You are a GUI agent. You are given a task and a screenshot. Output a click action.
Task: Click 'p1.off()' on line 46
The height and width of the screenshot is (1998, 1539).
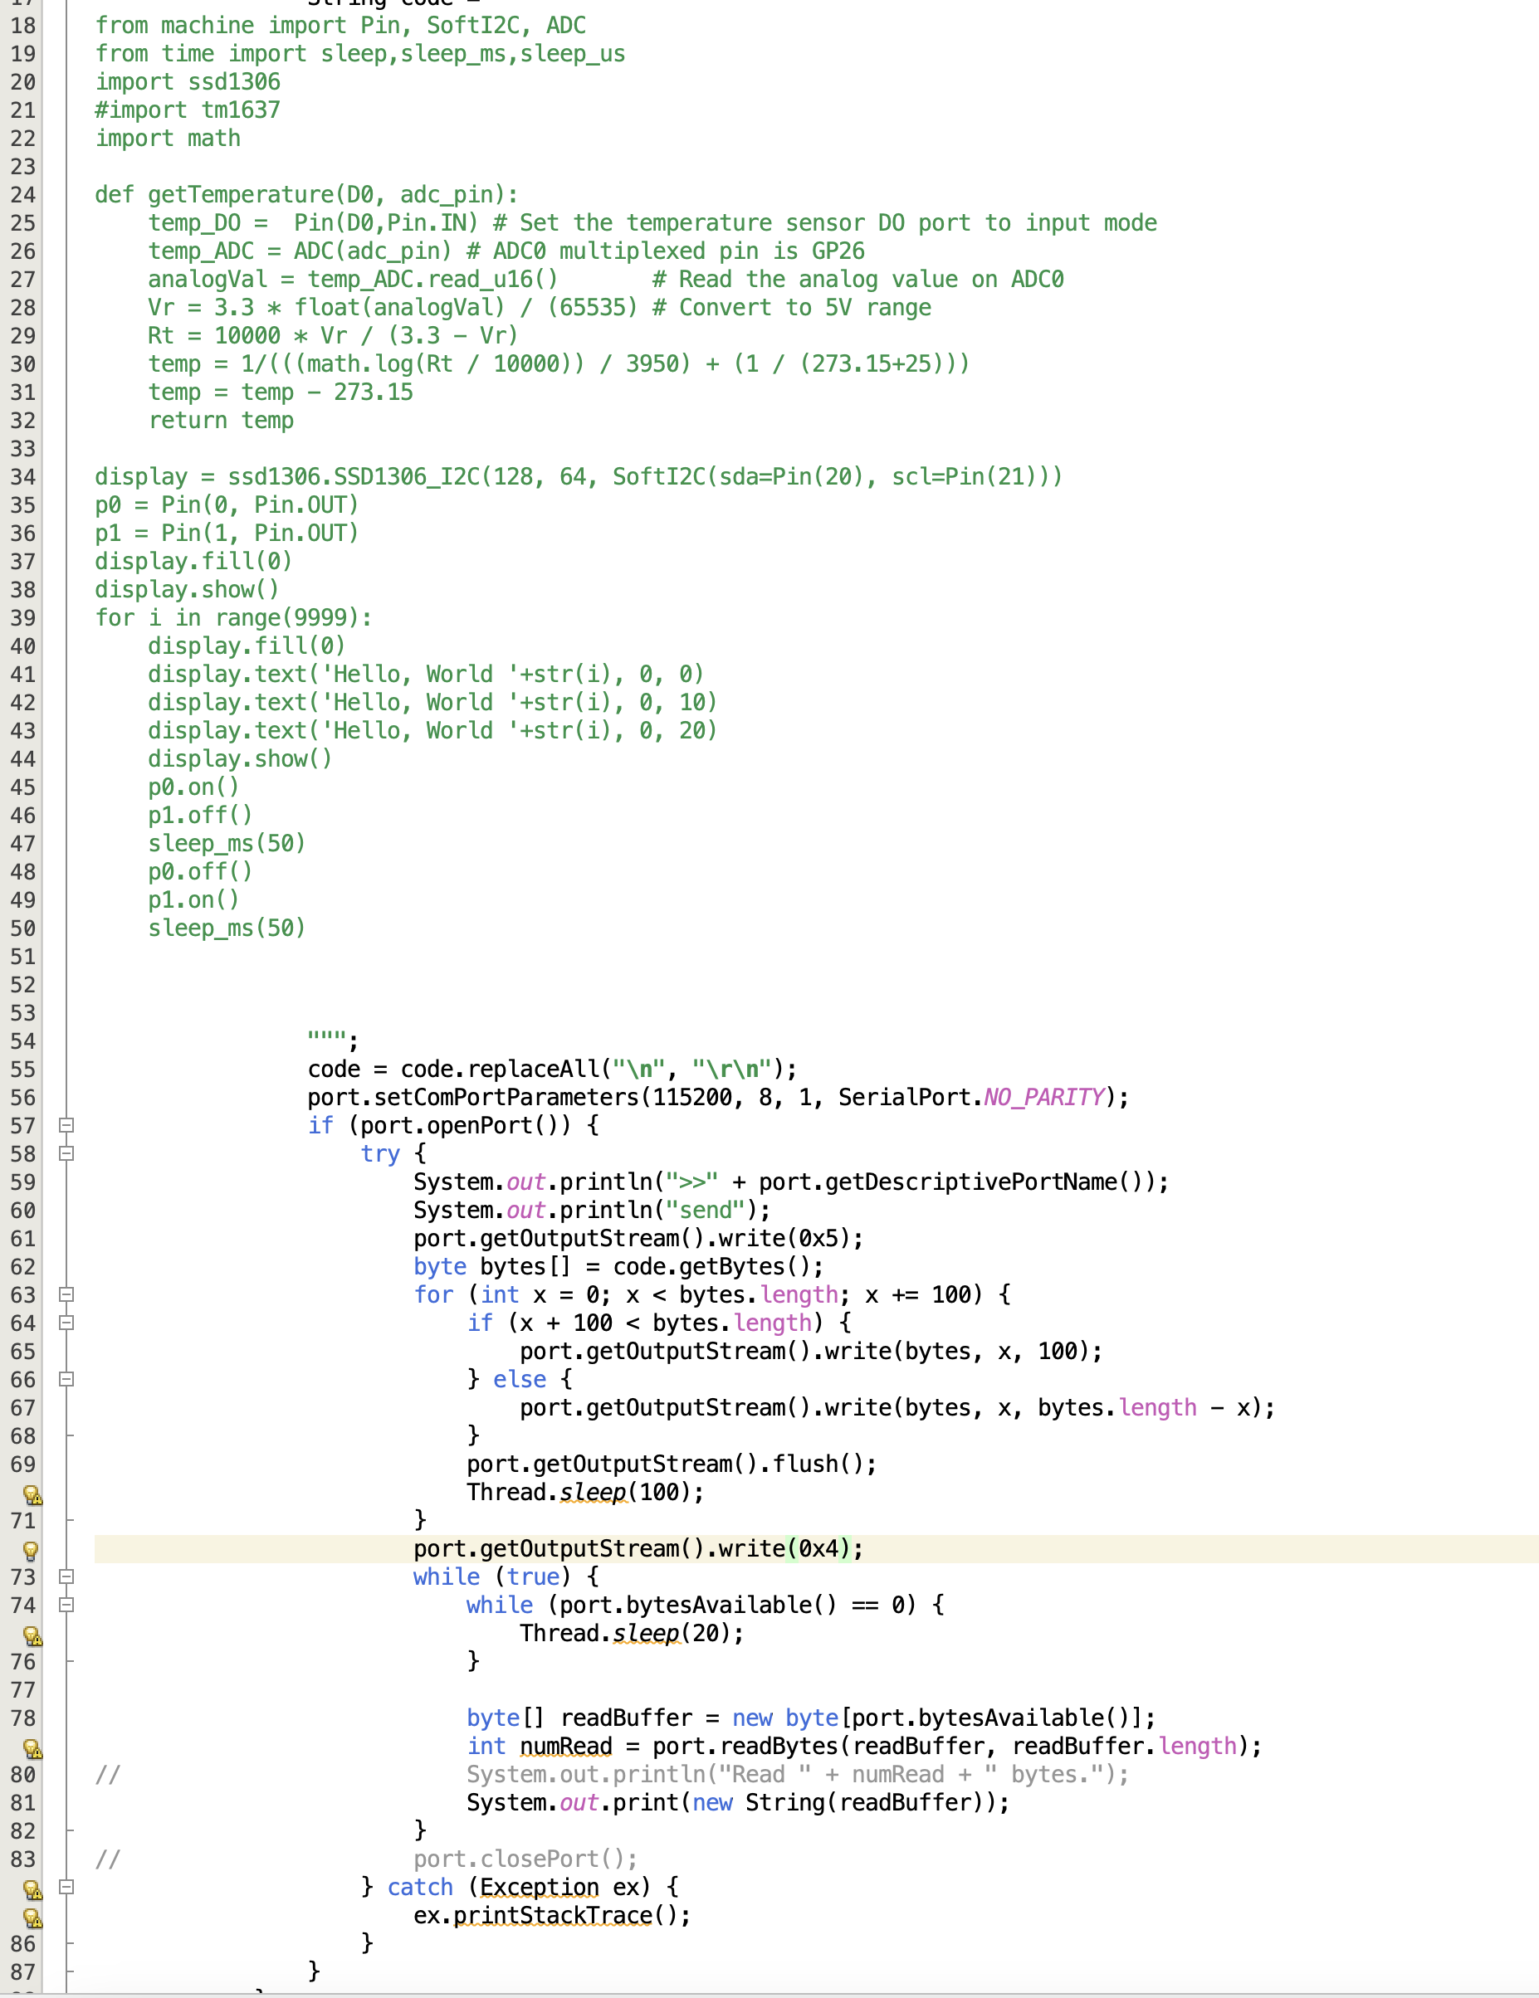point(200,815)
